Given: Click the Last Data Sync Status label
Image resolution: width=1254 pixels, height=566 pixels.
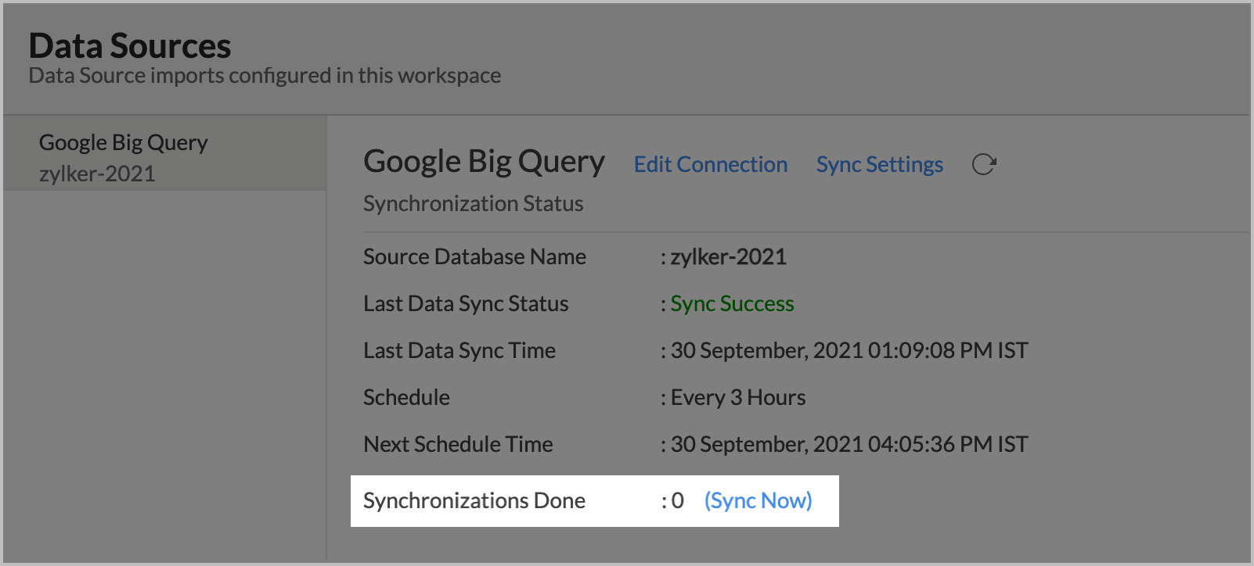Looking at the screenshot, I should tap(466, 303).
